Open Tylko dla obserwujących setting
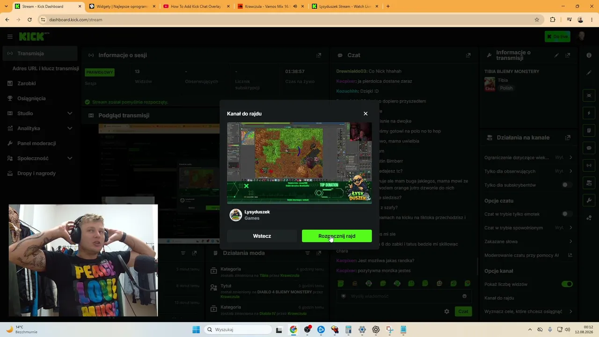The width and height of the screenshot is (599, 337). coord(528,171)
